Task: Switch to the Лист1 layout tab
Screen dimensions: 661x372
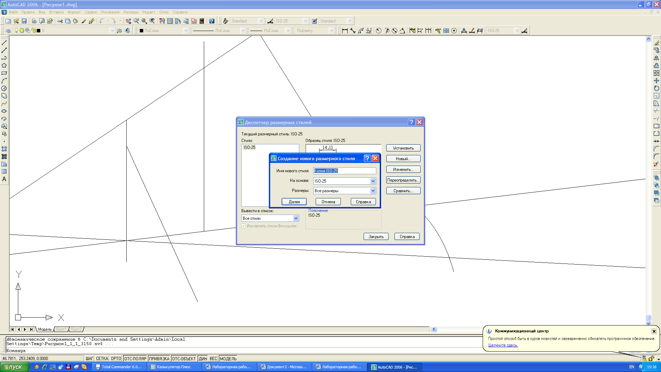Action: pos(61,329)
